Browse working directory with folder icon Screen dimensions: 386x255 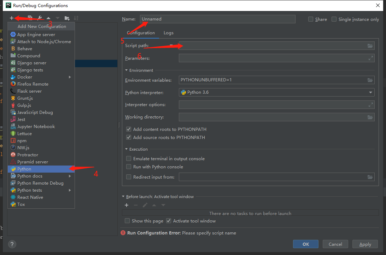tap(370, 117)
